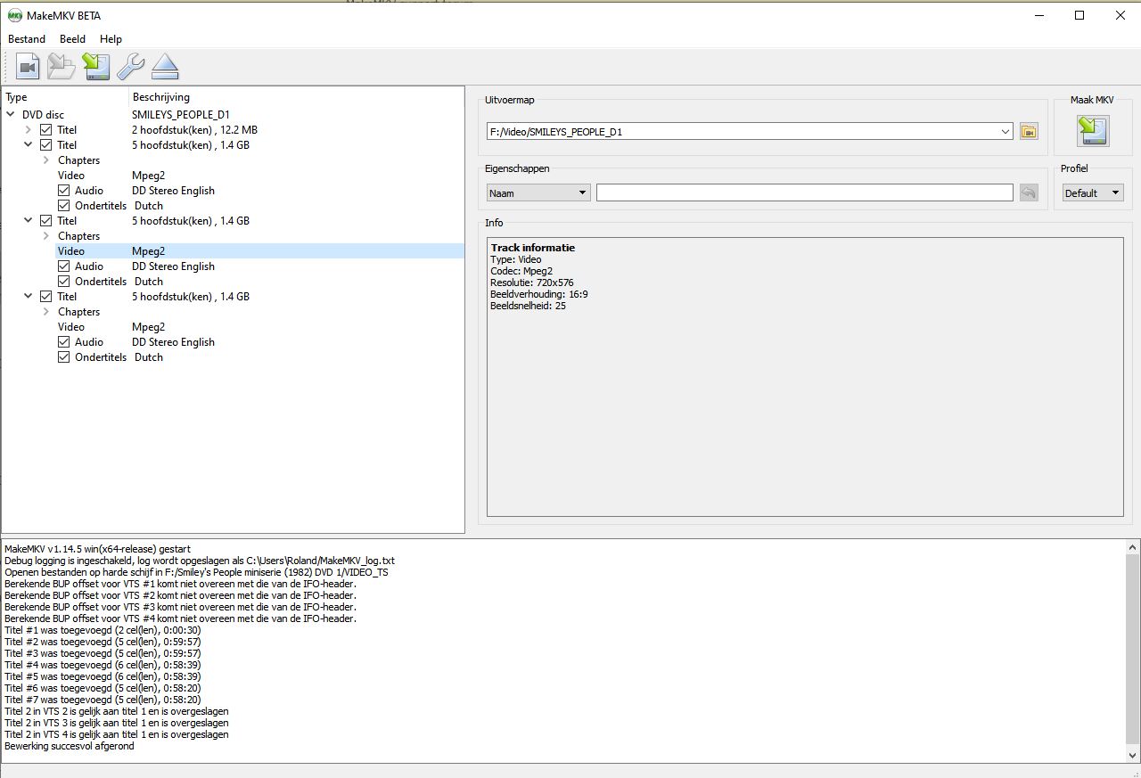1141x778 pixels.
Task: Expand Chapters under the first 1.4 GB Titel
Action: click(x=46, y=160)
